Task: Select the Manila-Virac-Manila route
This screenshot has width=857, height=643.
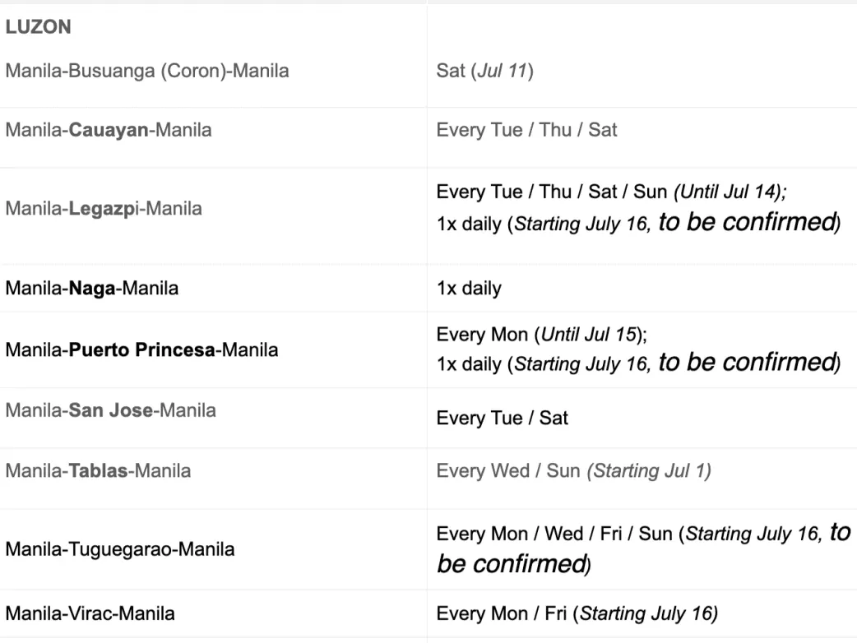Action: (90, 613)
